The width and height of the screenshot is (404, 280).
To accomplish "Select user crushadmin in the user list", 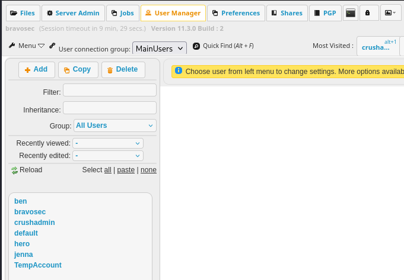I will pos(34,223).
